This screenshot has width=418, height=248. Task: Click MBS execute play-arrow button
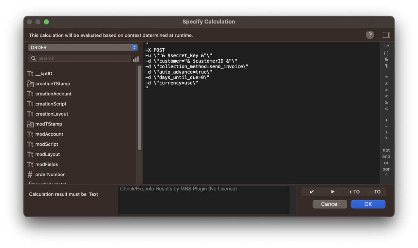333,192
